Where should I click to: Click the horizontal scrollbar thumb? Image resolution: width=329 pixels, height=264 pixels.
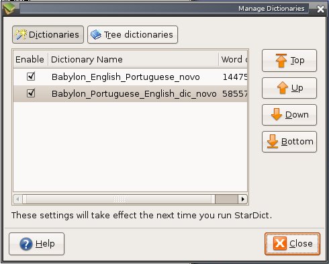(119, 199)
